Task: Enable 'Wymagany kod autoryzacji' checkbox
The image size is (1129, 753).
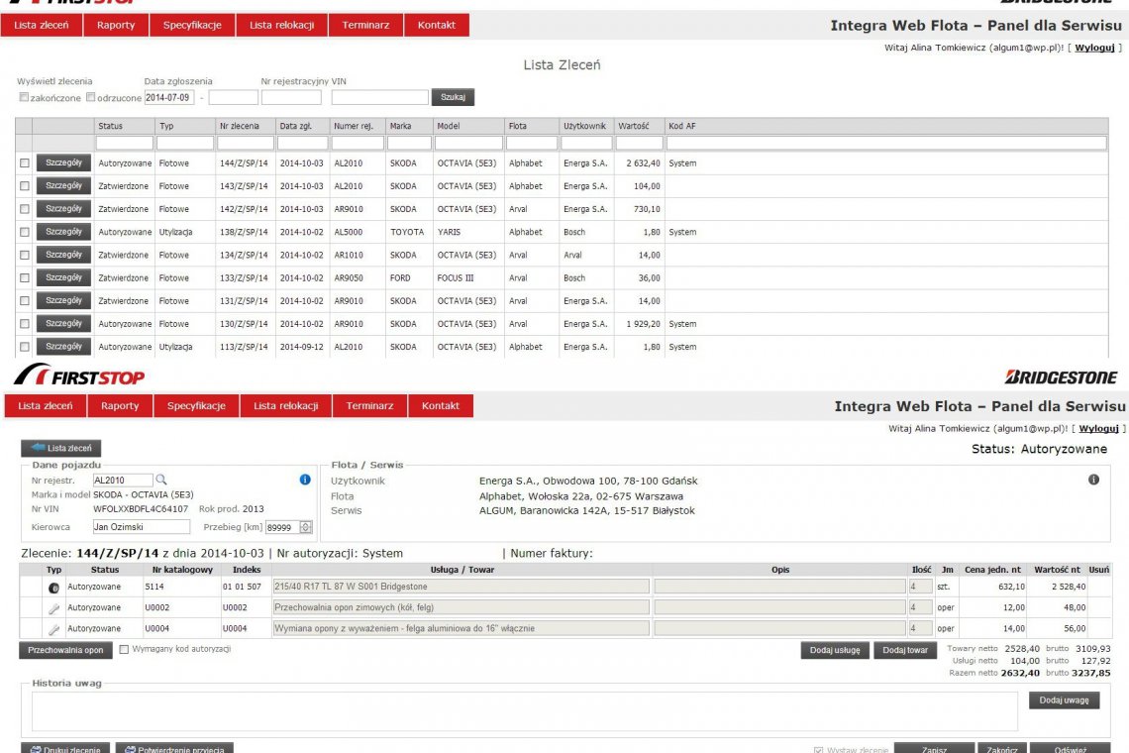Action: 124,650
